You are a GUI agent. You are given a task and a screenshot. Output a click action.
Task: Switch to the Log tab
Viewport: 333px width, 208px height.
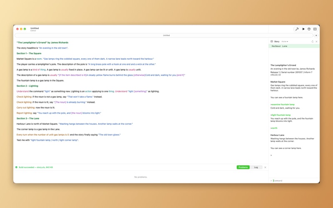coord(256,167)
